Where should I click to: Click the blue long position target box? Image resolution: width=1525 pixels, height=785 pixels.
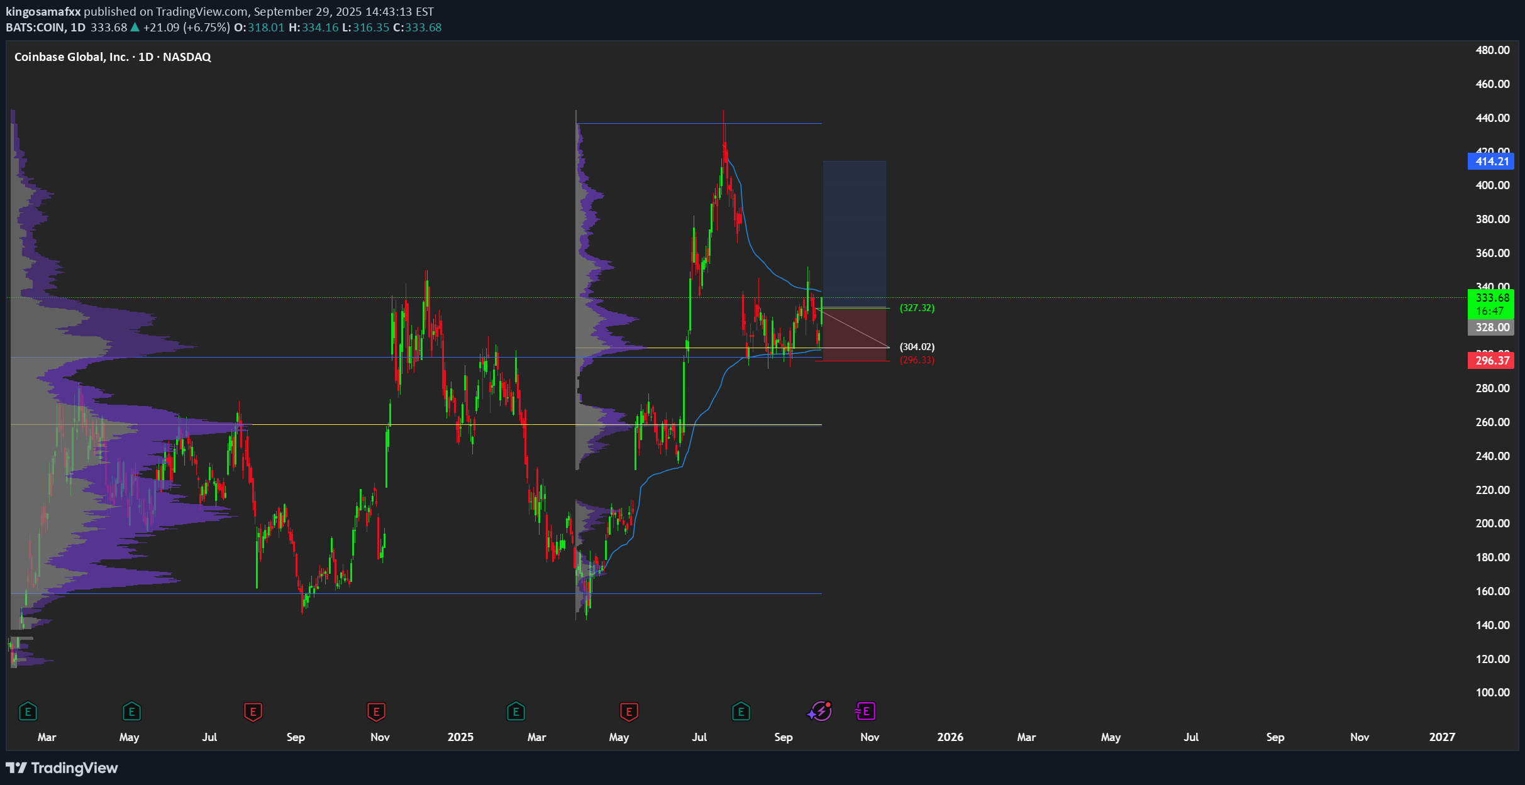(854, 233)
